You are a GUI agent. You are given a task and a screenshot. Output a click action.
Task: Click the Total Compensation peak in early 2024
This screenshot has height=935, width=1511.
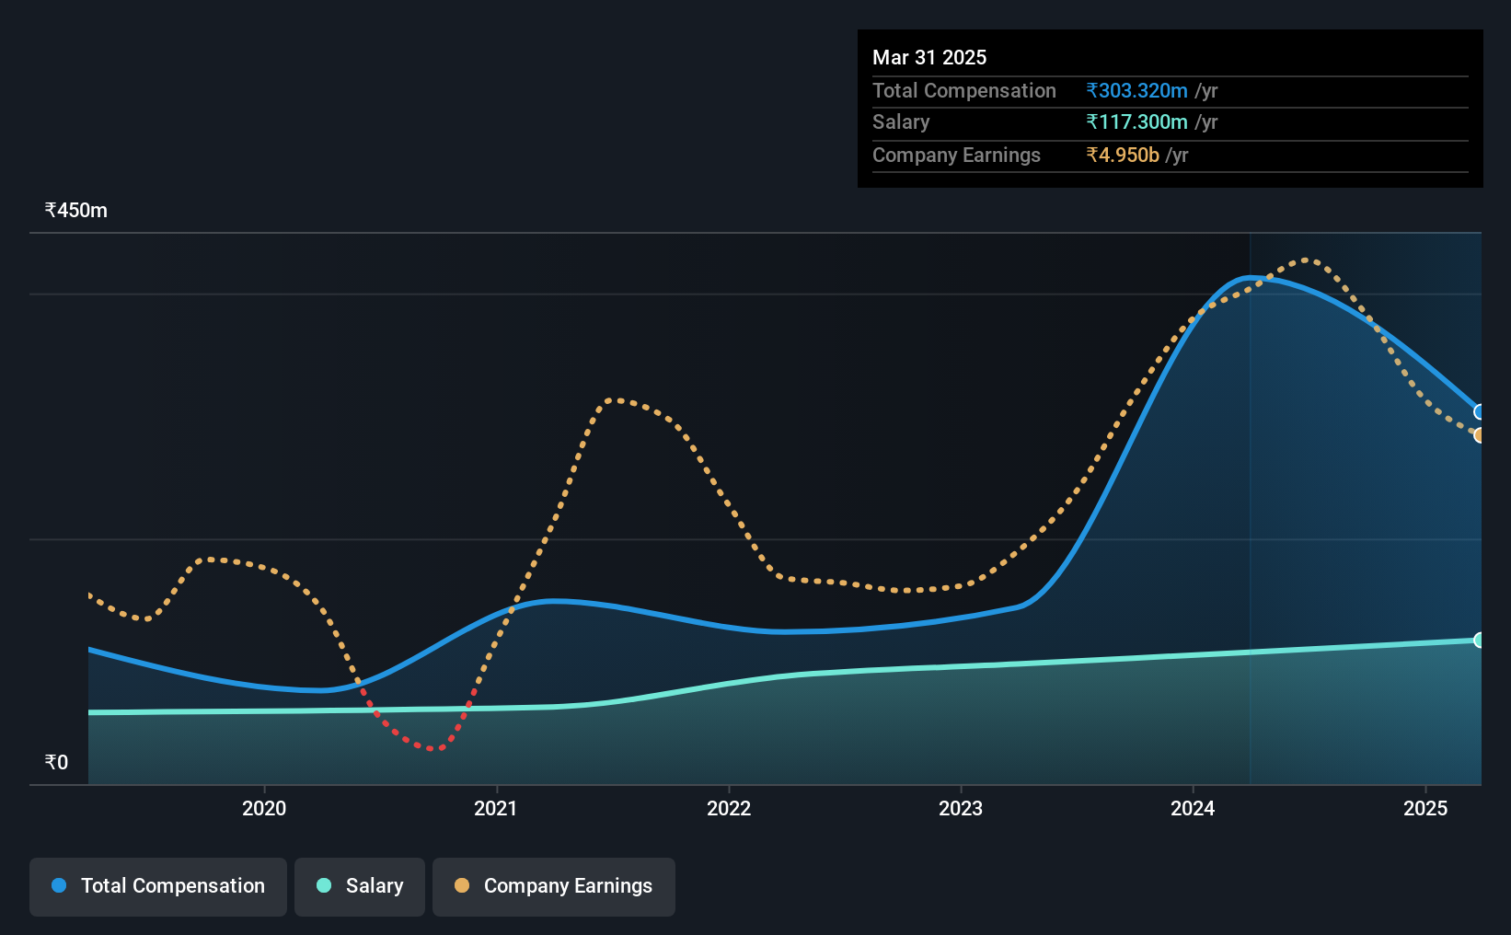pos(1250,277)
